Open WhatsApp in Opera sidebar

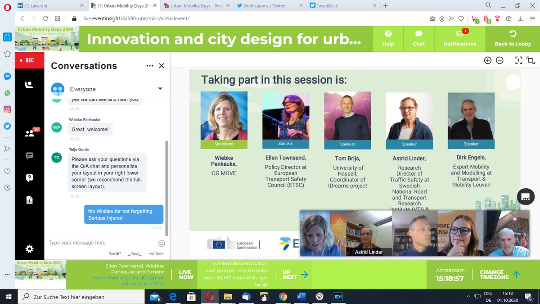pyautogui.click(x=7, y=93)
